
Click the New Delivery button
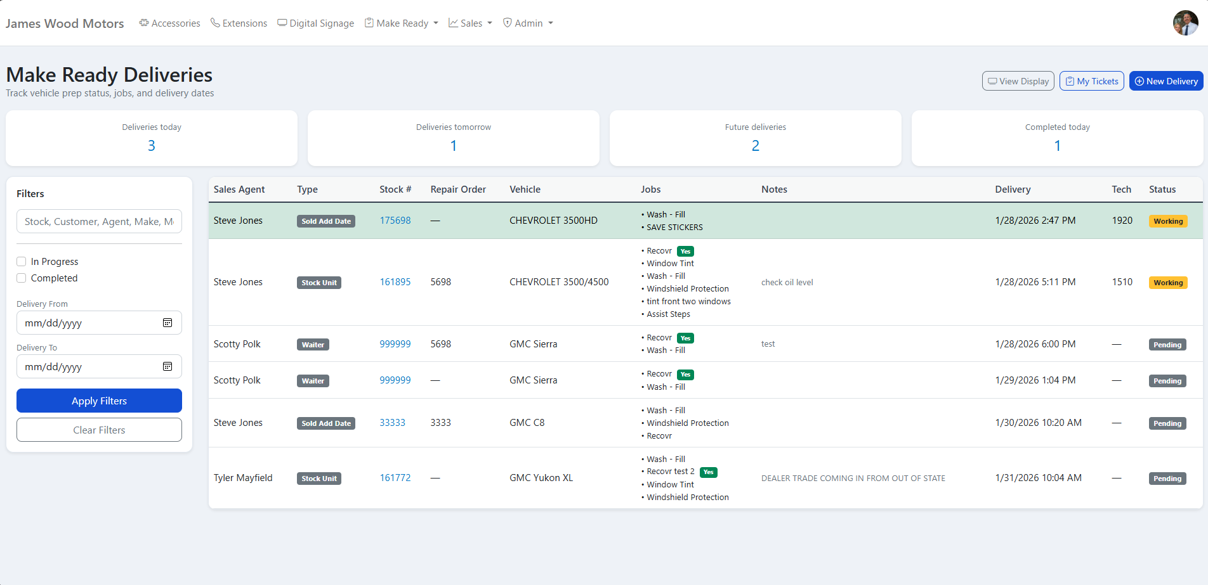1165,80
